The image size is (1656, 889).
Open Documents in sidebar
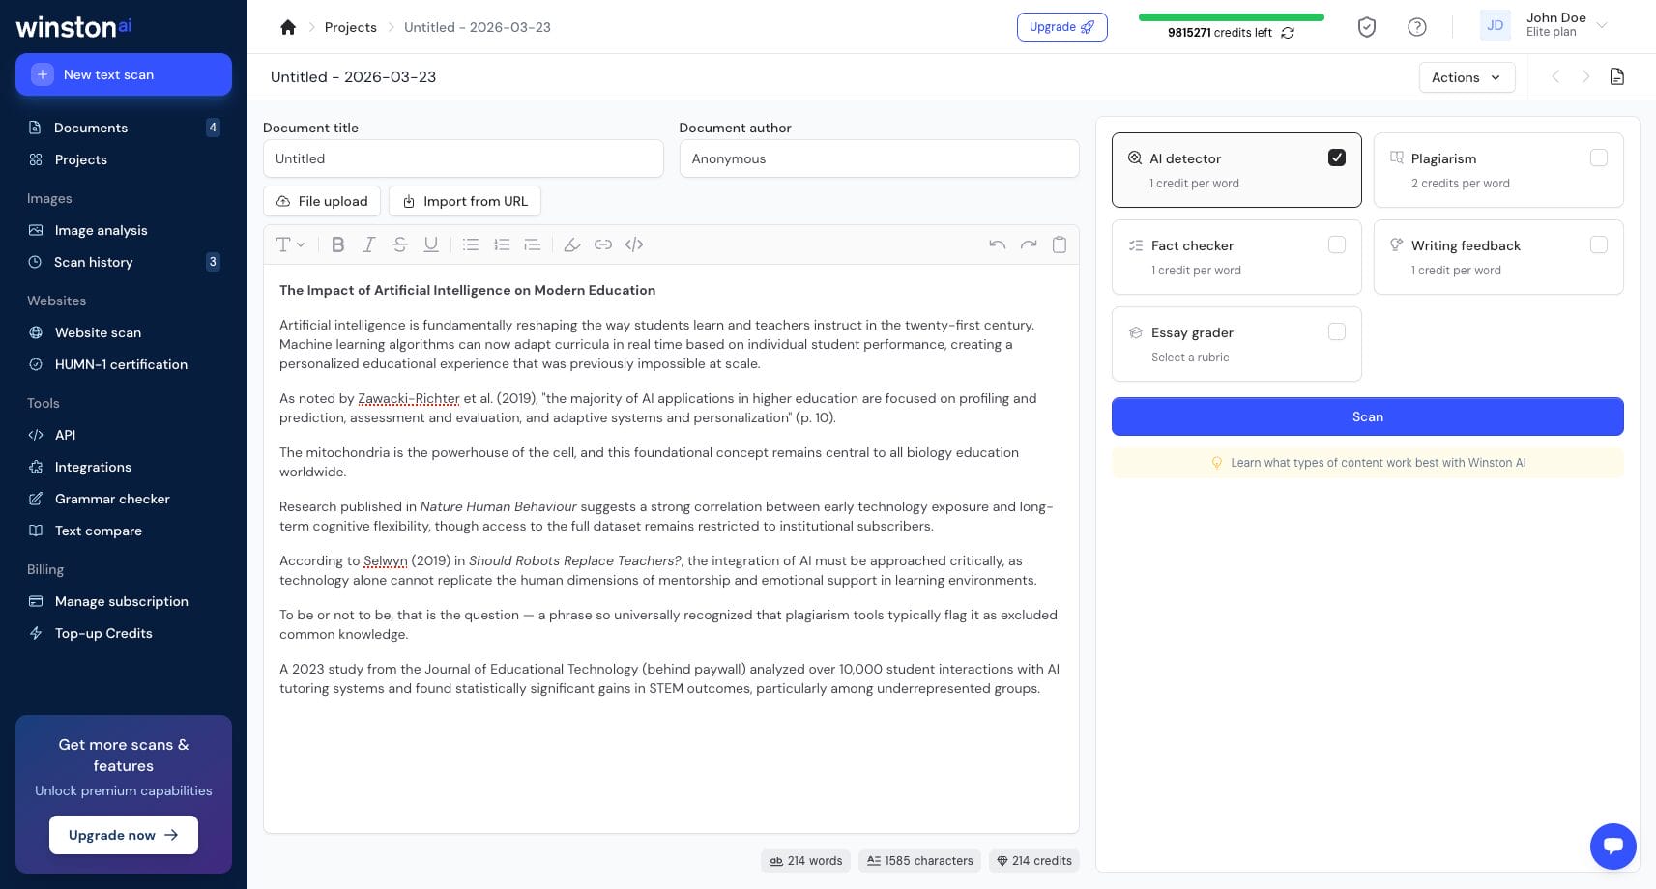(124, 128)
